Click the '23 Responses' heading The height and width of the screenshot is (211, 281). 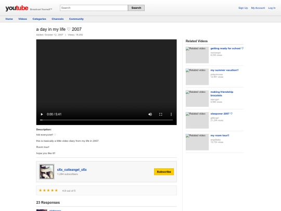(48, 202)
